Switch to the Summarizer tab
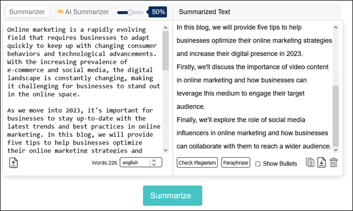353x211 pixels. [x=26, y=11]
